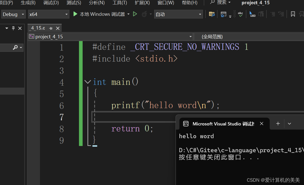Image resolution: width=304 pixels, height=185 pixels.
Task: Open the 自动 dropdown in toolbar
Action: pos(178,14)
